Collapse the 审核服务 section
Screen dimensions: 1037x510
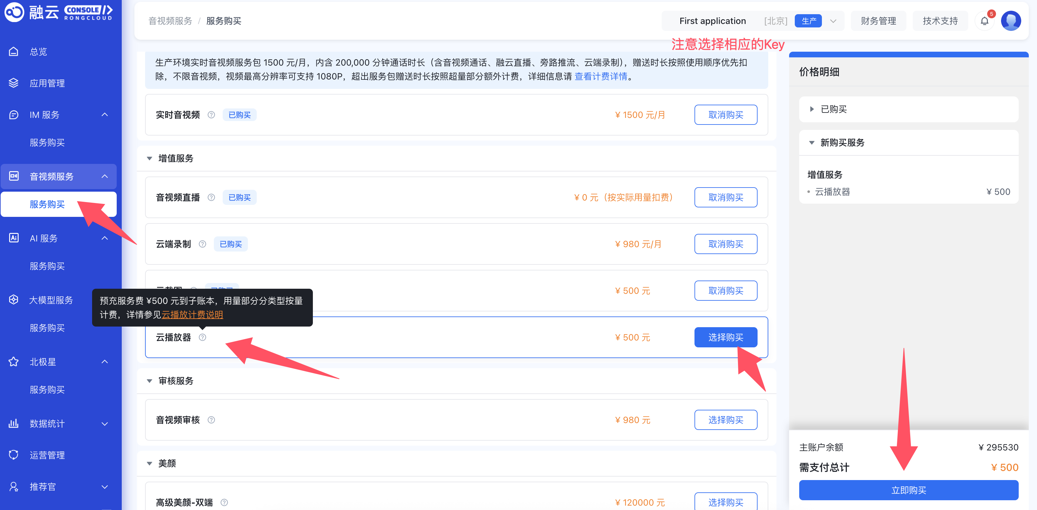click(149, 381)
